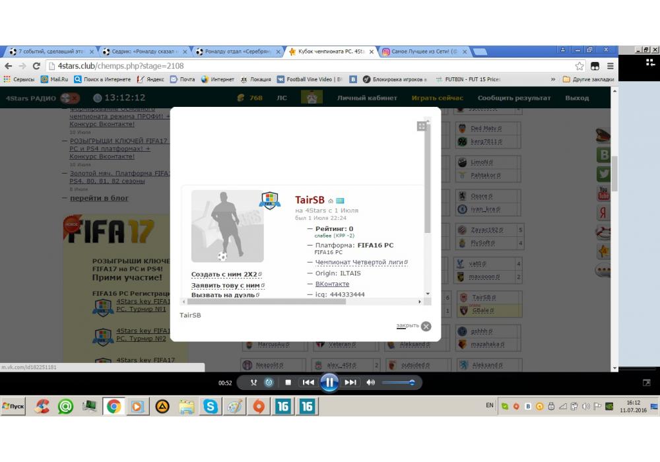Open Skype from the taskbar

tap(211, 407)
